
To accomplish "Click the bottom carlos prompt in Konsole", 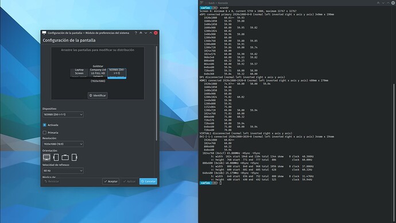I will pyautogui.click(x=208, y=183).
